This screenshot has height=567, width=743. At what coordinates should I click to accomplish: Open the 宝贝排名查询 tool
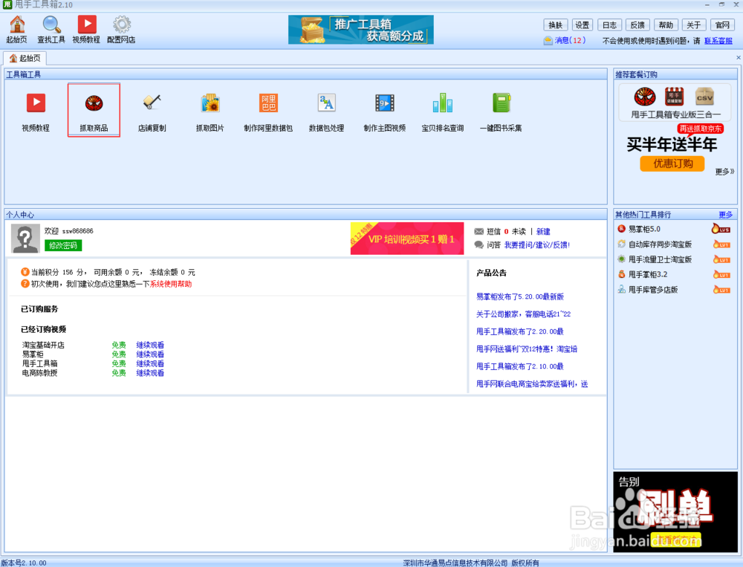point(443,112)
